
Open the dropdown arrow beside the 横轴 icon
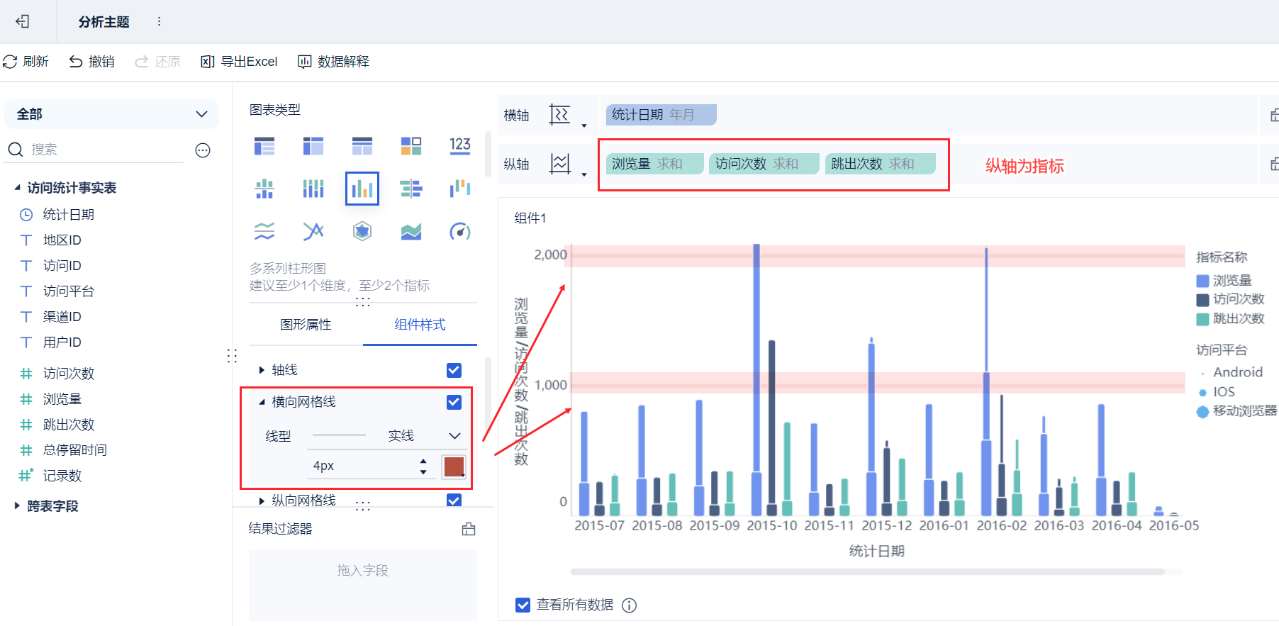click(x=584, y=125)
